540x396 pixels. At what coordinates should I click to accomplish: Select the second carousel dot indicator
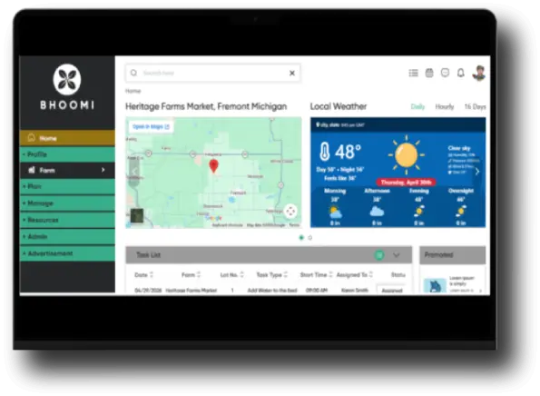[310, 238]
